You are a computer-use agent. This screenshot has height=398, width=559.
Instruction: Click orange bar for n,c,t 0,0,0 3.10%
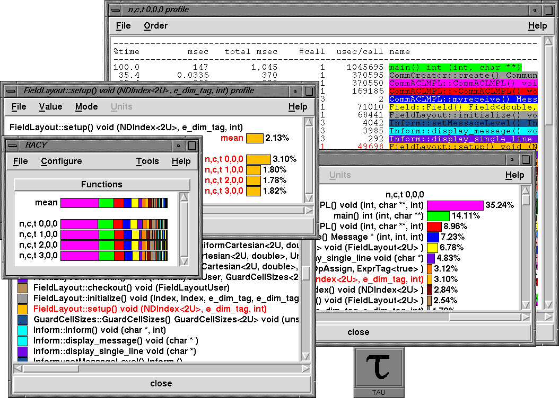(x=258, y=159)
